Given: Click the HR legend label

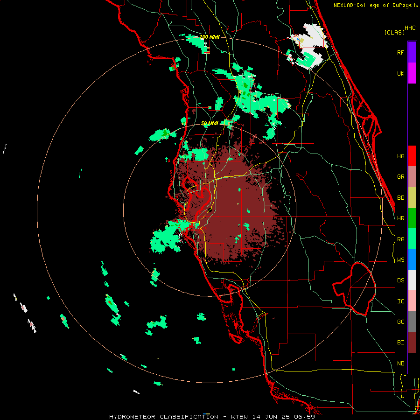Looking at the screenshot, I should [x=400, y=218].
